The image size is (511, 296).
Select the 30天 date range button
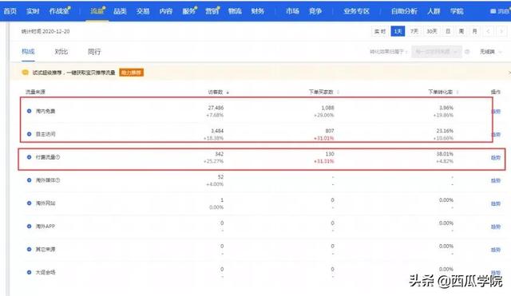[x=432, y=31]
